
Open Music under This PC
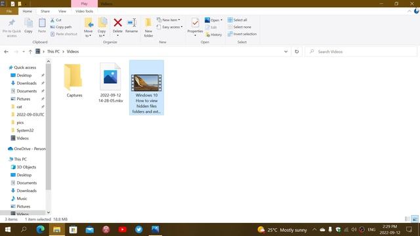click(22, 199)
